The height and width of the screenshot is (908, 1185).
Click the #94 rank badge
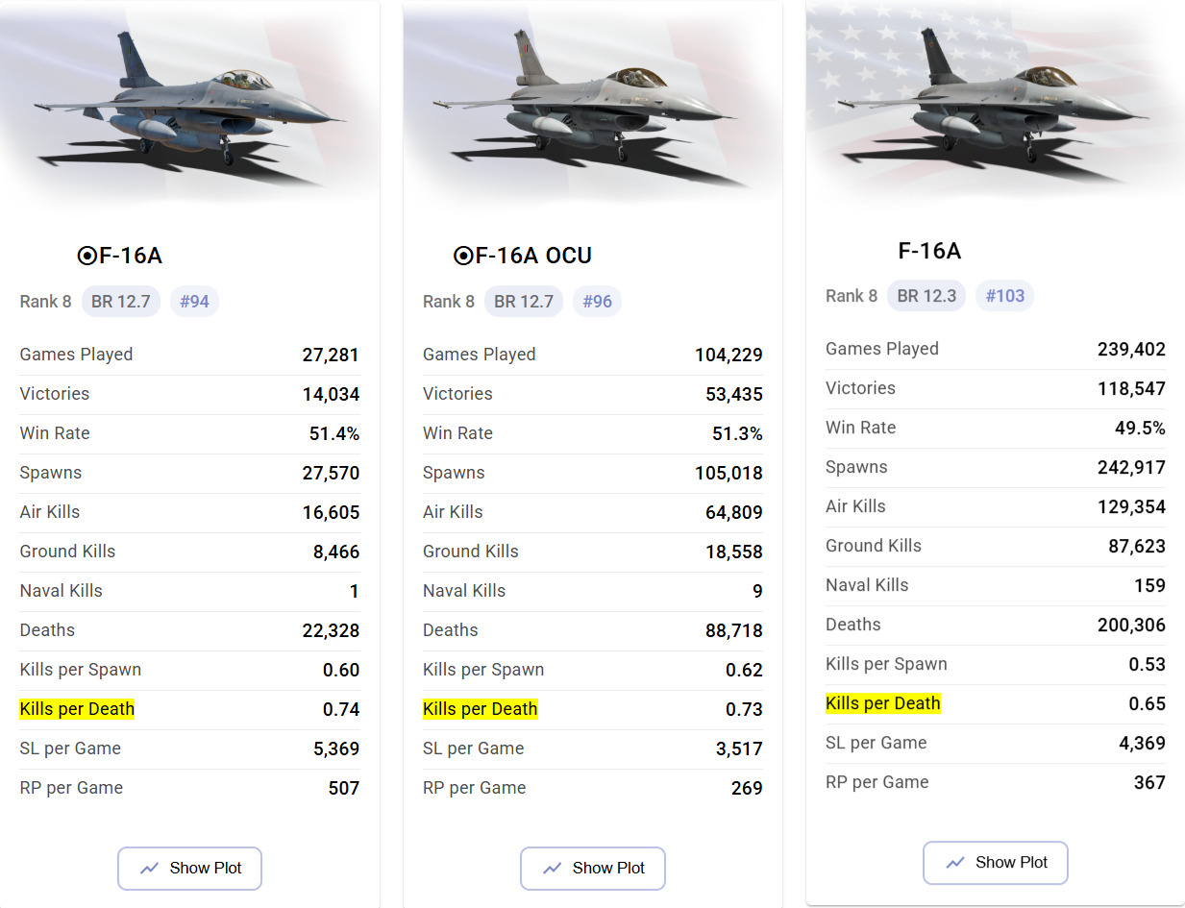pos(194,302)
